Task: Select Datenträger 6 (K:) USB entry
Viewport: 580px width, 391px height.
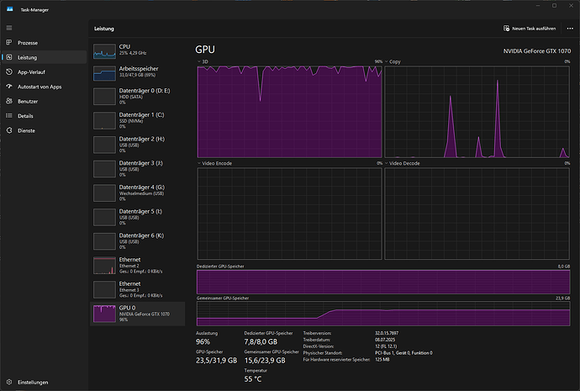Action: [137, 240]
